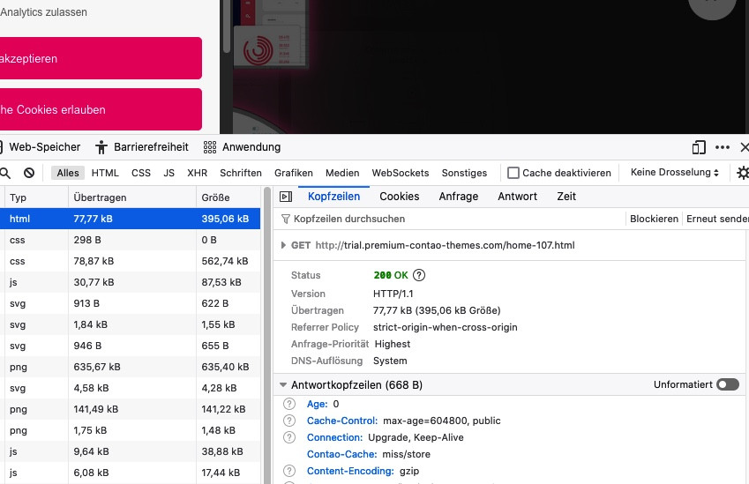
Task: Enable the Cache deaktivieren checkbox
Action: (513, 174)
